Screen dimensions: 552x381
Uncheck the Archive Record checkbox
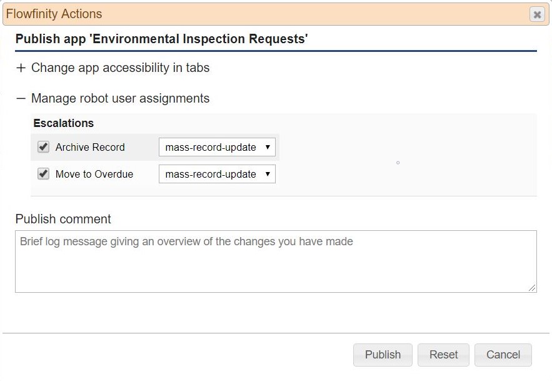[44, 147]
